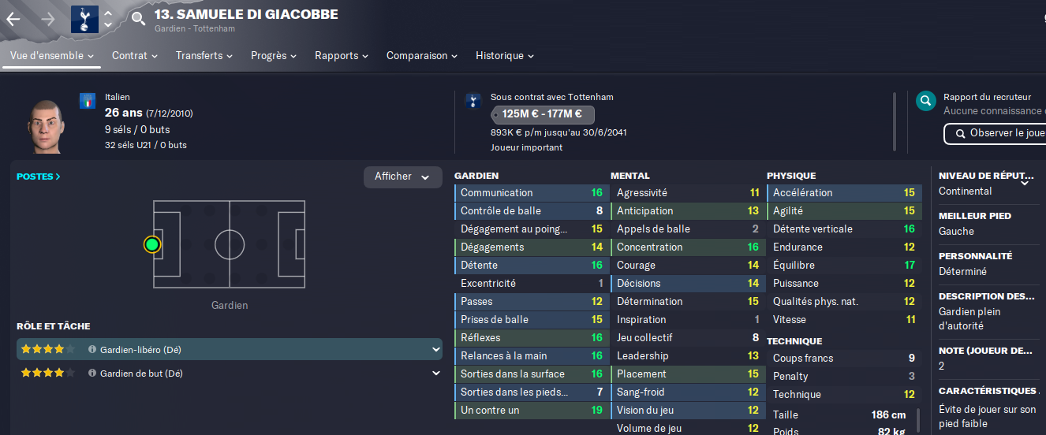
Task: Click the POSTES link heading
Action: (39, 177)
